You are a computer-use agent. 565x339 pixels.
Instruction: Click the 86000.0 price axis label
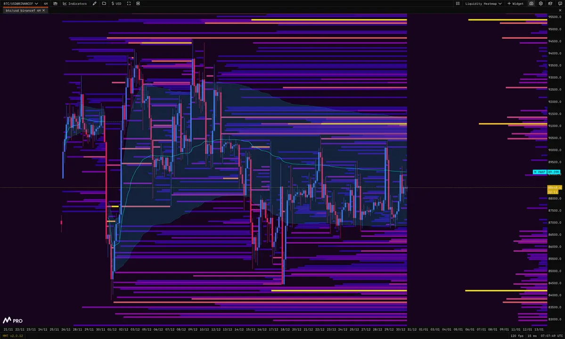point(555,247)
